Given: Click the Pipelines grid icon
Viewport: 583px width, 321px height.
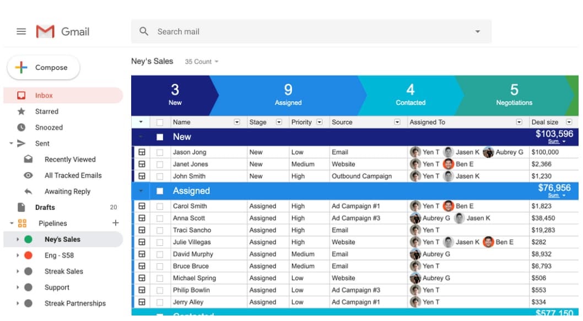Looking at the screenshot, I should coord(22,223).
